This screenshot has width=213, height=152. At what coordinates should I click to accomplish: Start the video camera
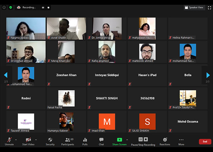[x=28, y=141]
